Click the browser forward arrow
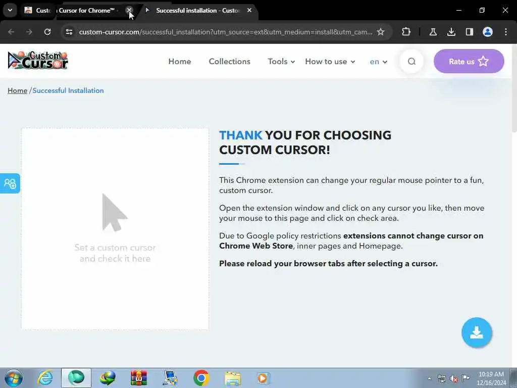The height and width of the screenshot is (388, 517). click(29, 32)
